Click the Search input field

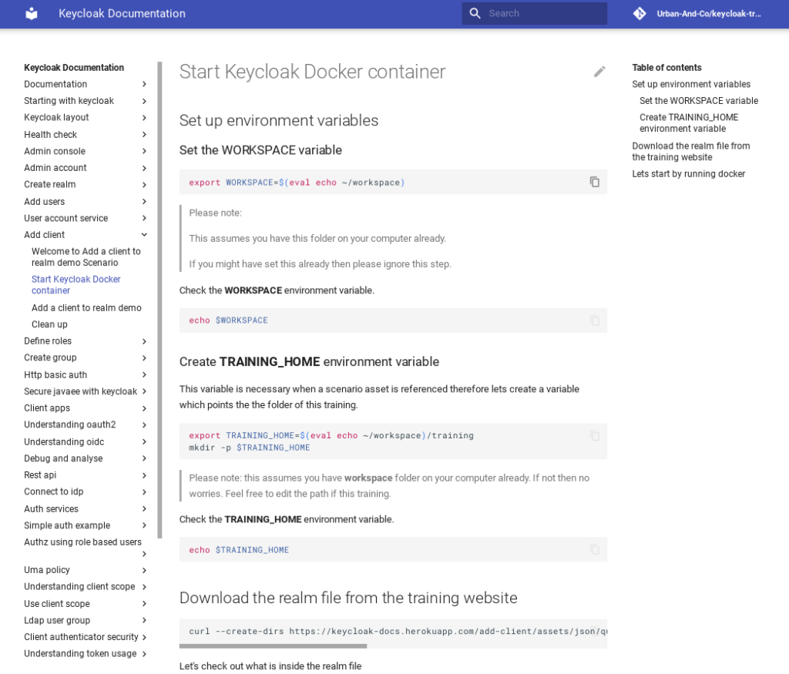535,14
